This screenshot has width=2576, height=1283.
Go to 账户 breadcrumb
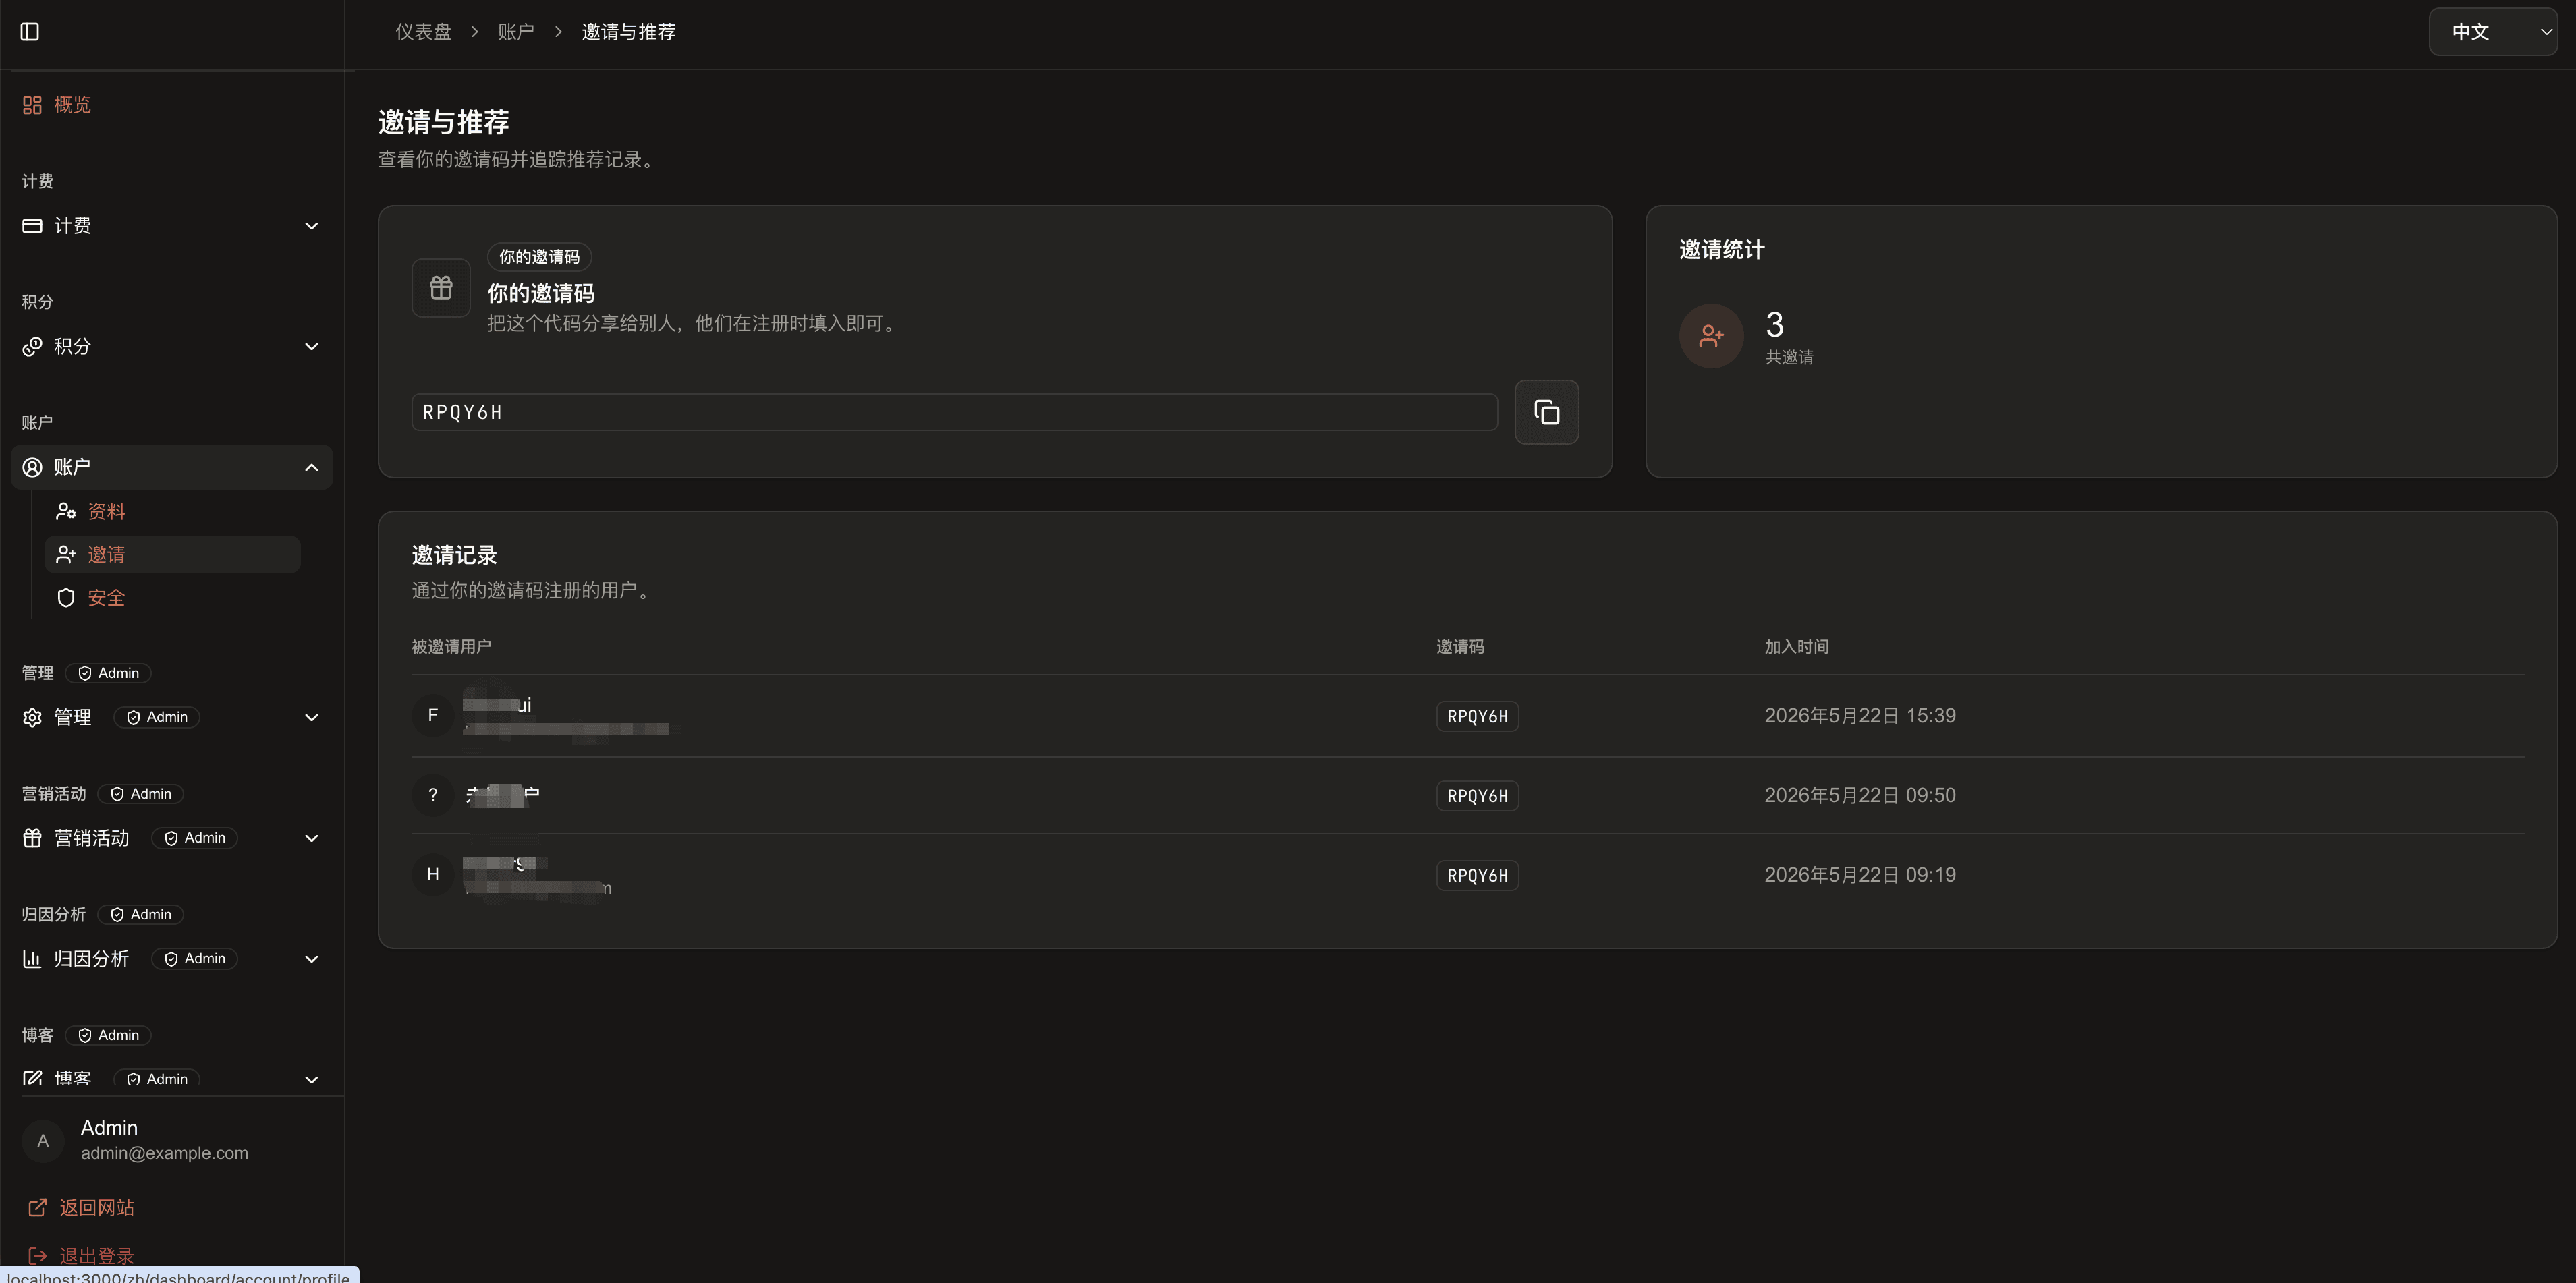tap(516, 32)
